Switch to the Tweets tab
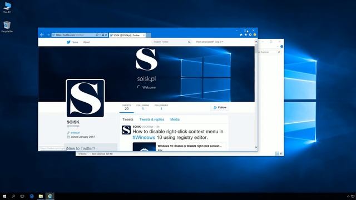 coord(128,119)
